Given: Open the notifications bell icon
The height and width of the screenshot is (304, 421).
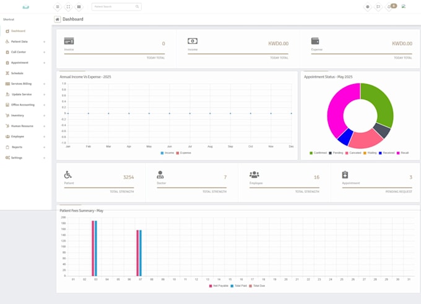Looking at the screenshot, I should click(x=390, y=7).
